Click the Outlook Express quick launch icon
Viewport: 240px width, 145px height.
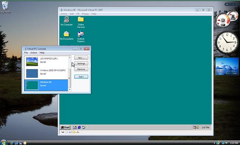click(83, 127)
